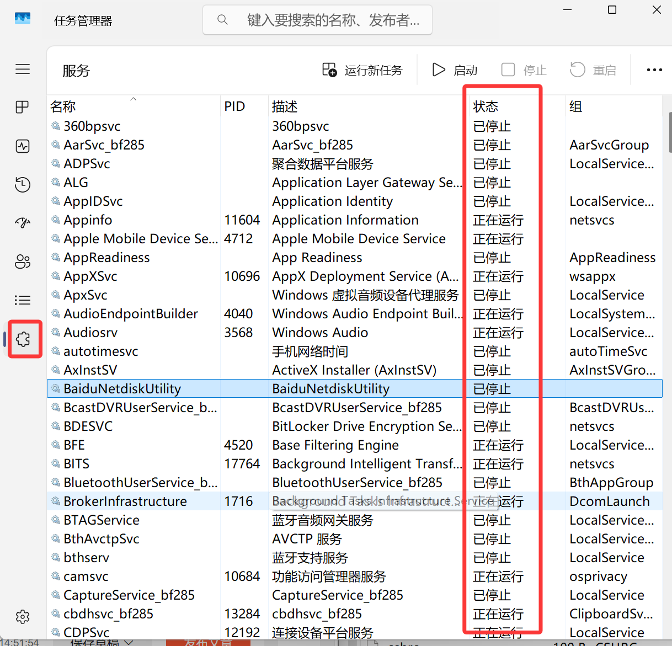Screen dimensions: 672x646
Task: Sort by the 组 column header
Action: click(614, 106)
